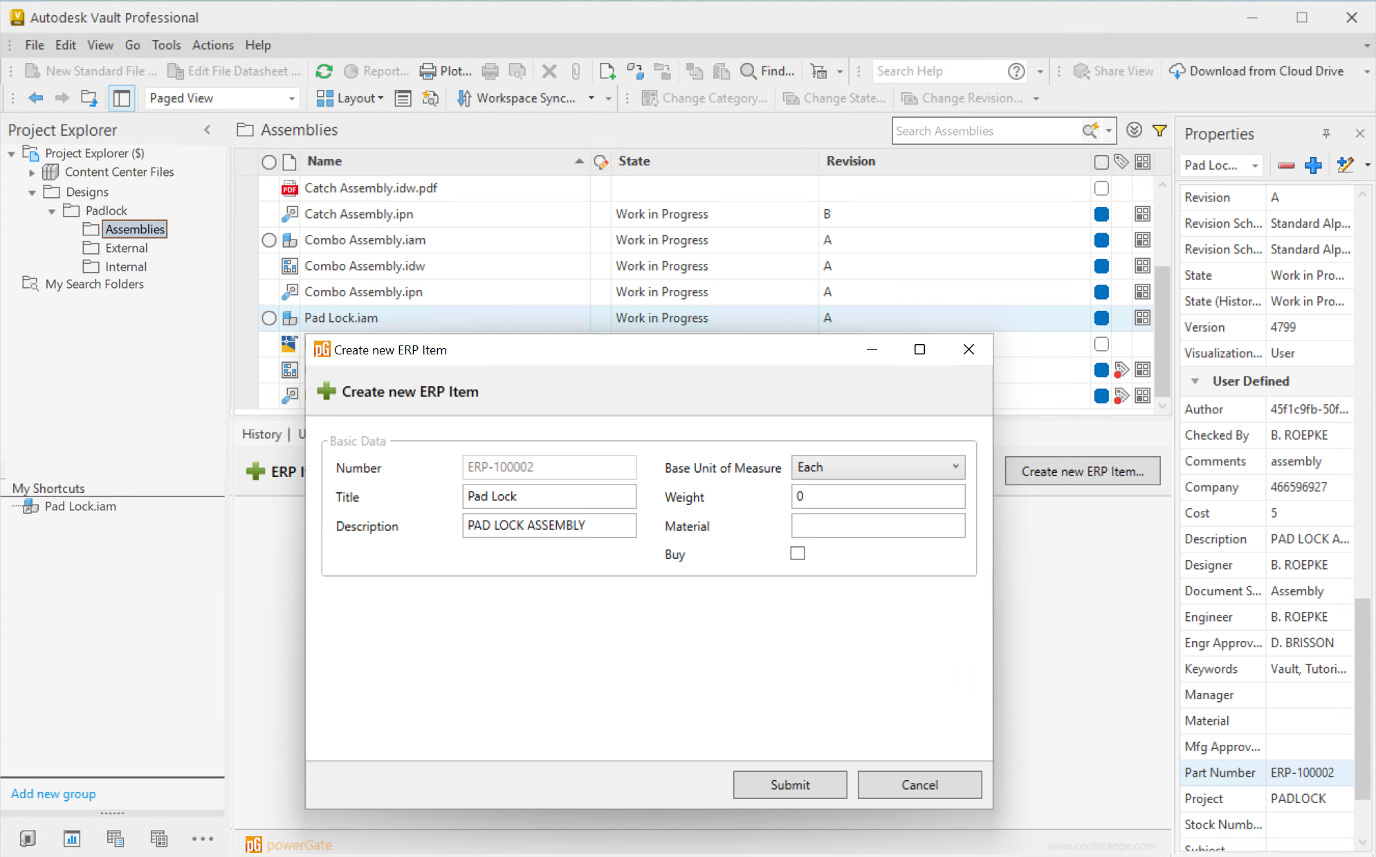Click the Find magnifier icon
The width and height of the screenshot is (1376, 857).
click(x=748, y=71)
